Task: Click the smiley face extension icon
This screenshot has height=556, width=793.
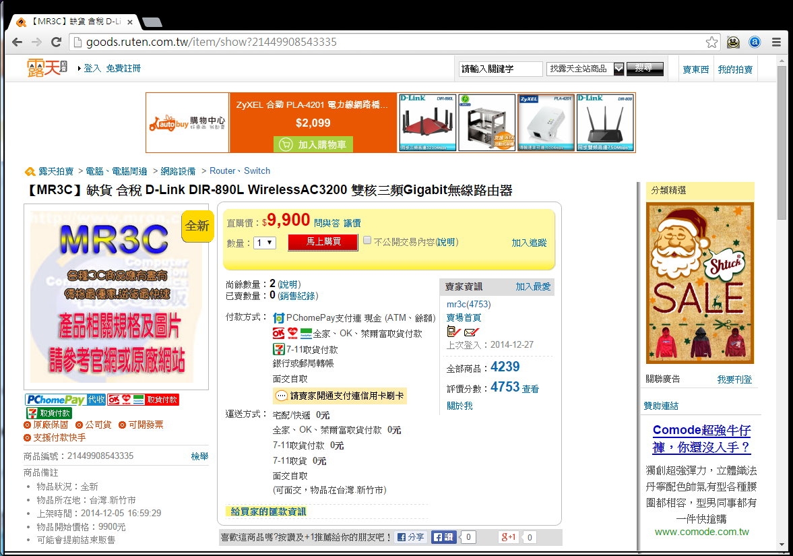Action: pos(733,42)
